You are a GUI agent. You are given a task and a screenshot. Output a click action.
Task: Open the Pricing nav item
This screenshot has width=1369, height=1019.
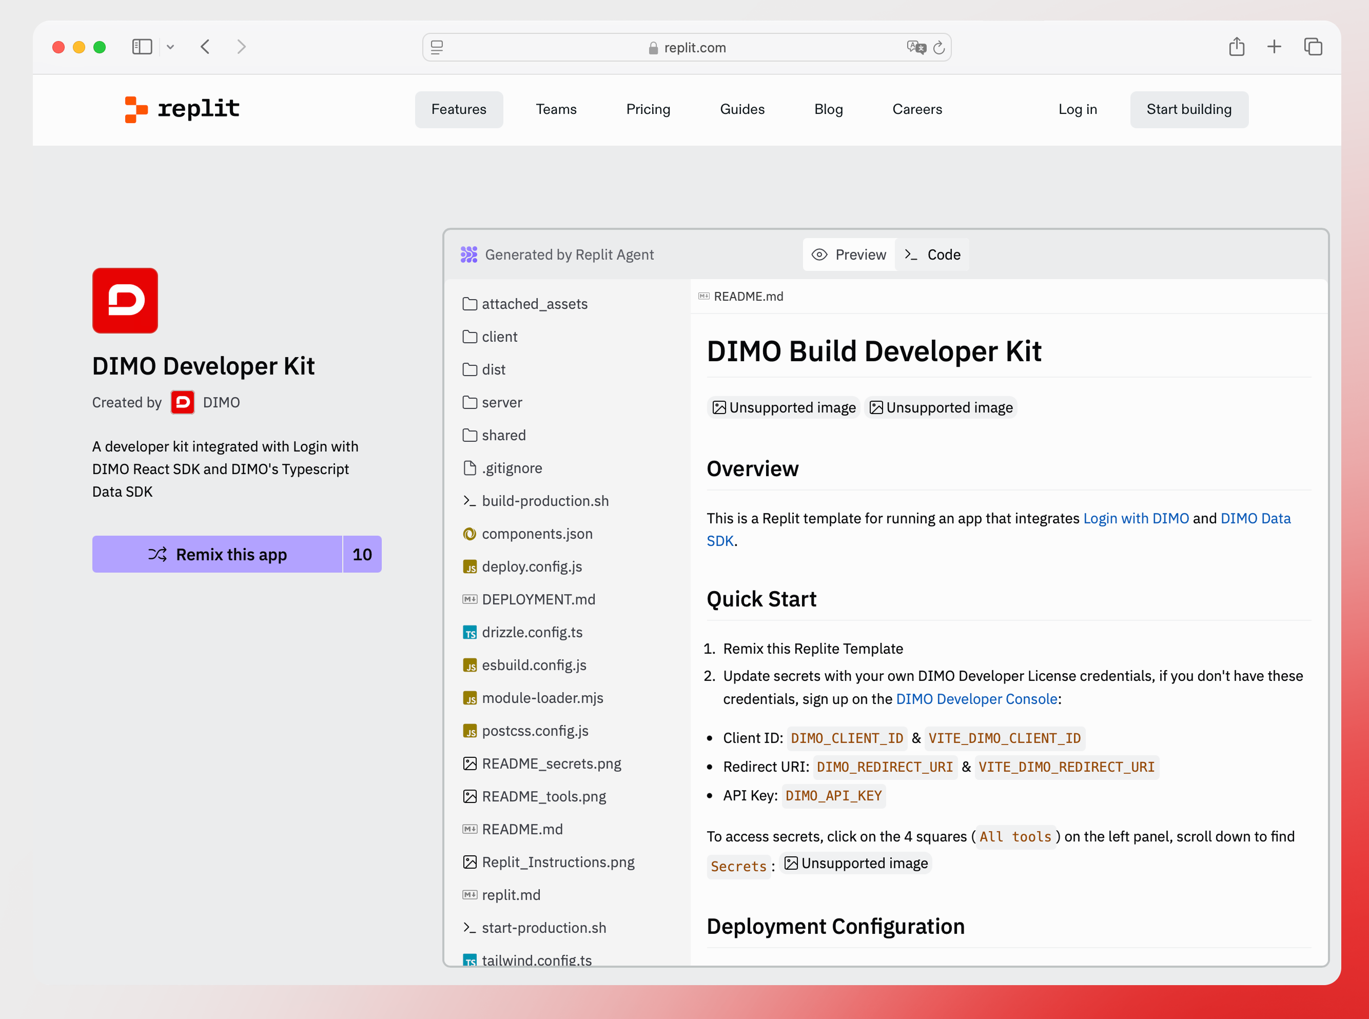pyautogui.click(x=648, y=109)
